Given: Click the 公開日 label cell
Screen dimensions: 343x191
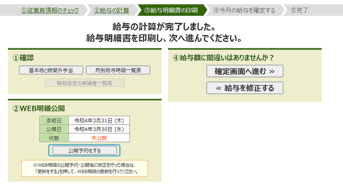Looking at the screenshot, I should point(54,129).
